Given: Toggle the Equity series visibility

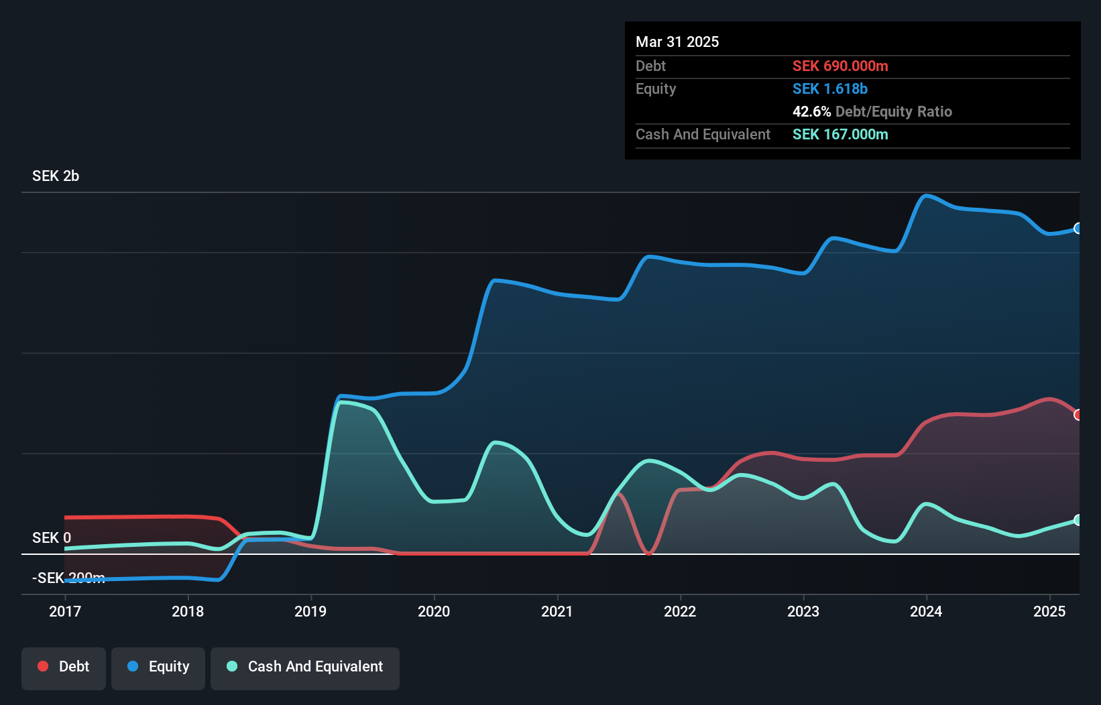Looking at the screenshot, I should (158, 667).
